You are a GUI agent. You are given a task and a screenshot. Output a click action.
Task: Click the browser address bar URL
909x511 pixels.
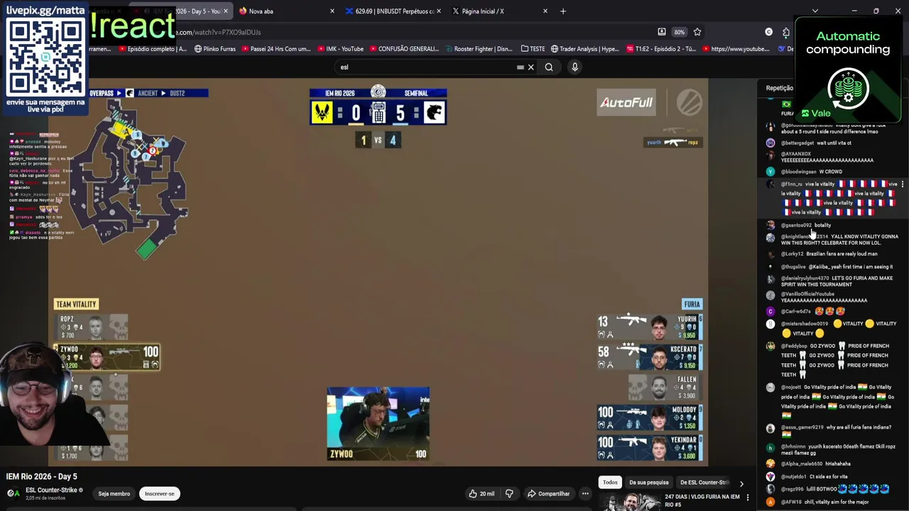tap(218, 32)
